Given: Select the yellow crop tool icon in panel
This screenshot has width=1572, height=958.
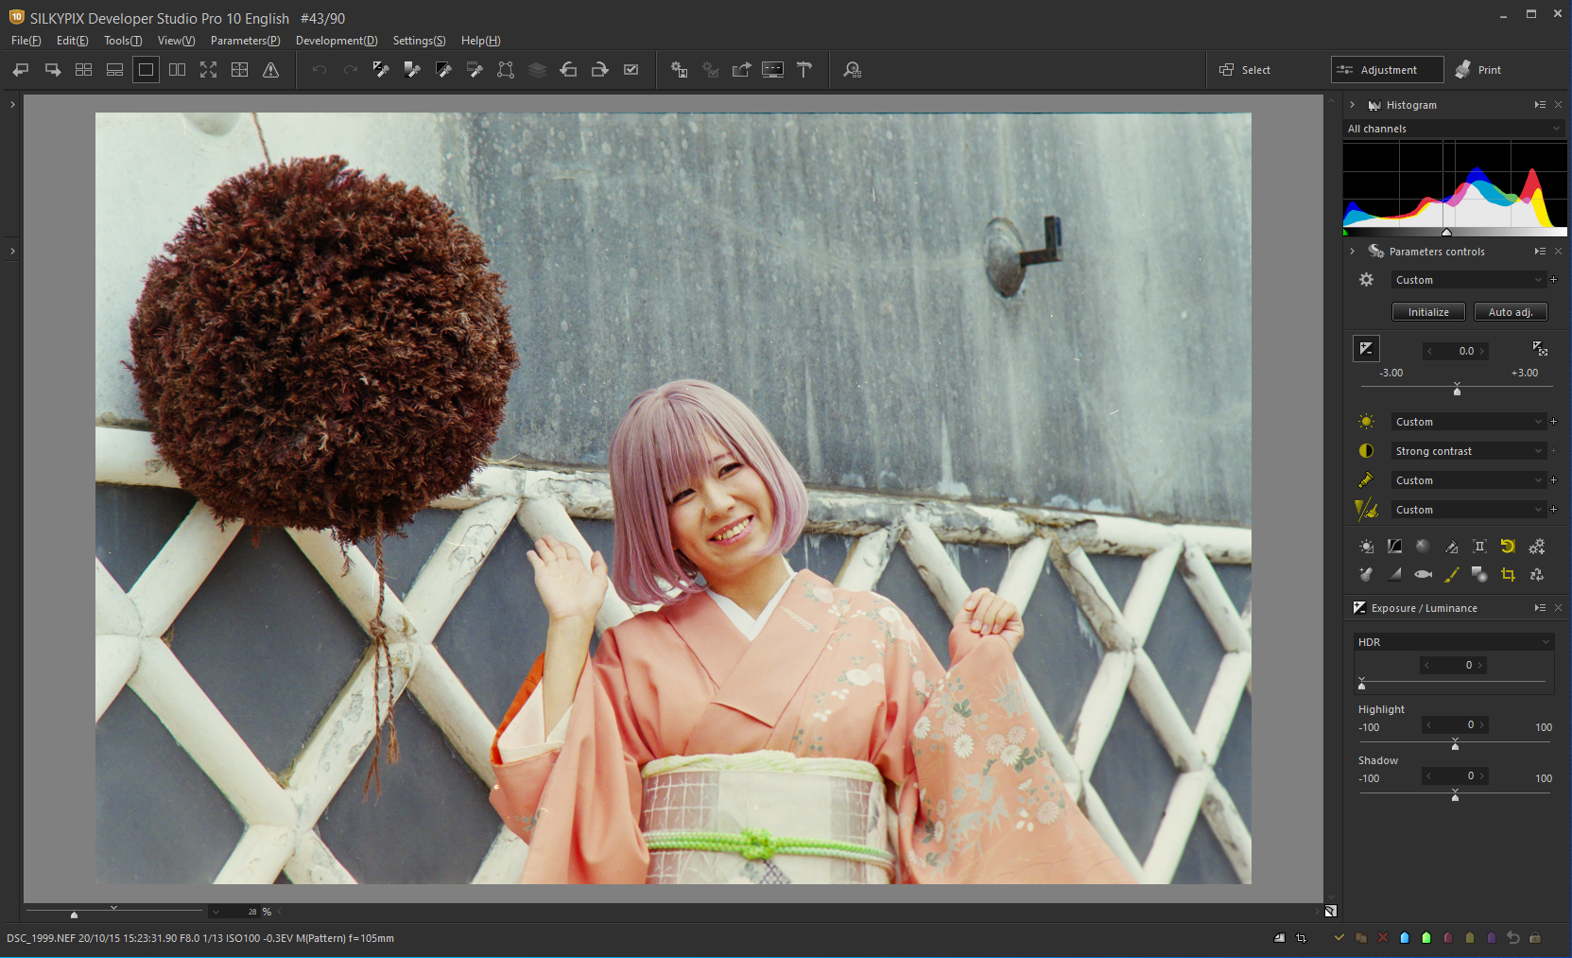Looking at the screenshot, I should [x=1508, y=574].
